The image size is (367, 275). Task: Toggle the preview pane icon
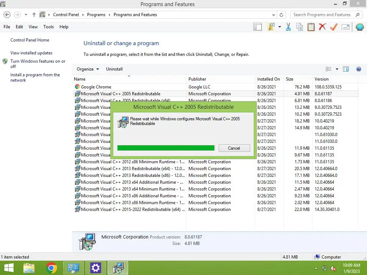coord(346,69)
